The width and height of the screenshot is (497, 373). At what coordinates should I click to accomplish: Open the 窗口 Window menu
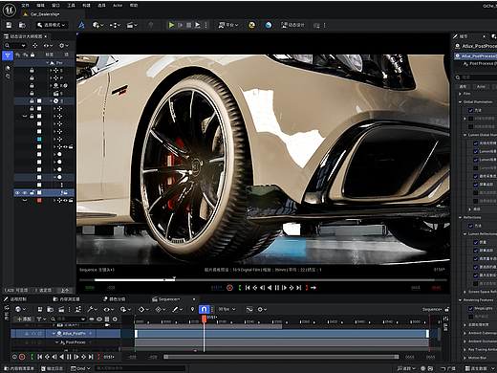pyautogui.click(x=55, y=6)
